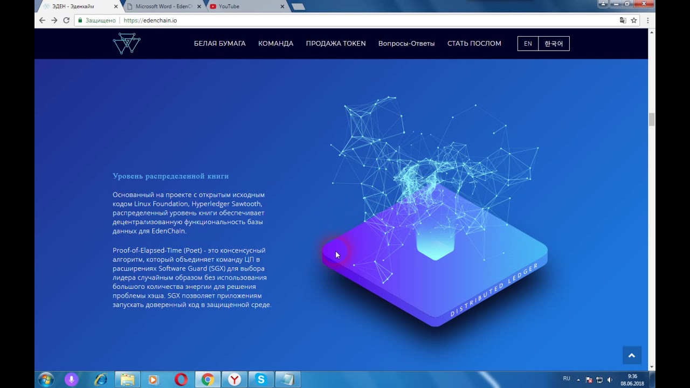Open the volume speaker tray icon

pos(610,380)
